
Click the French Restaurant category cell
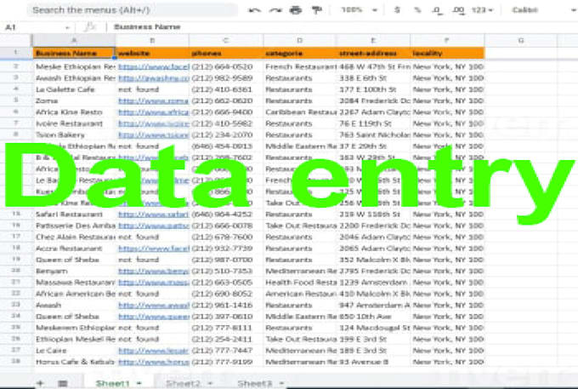coord(300,66)
